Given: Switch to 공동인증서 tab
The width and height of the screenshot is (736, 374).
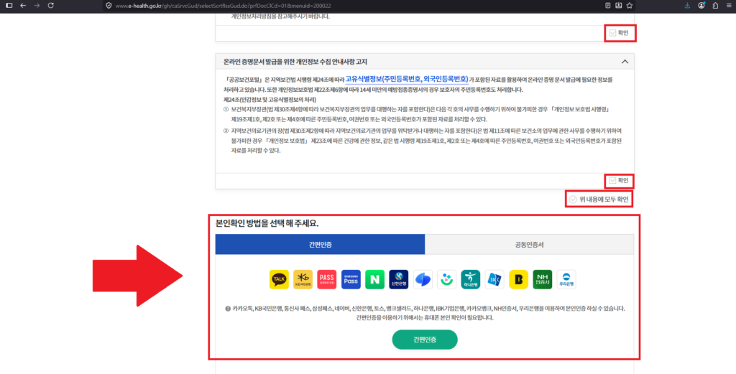Looking at the screenshot, I should 529,244.
